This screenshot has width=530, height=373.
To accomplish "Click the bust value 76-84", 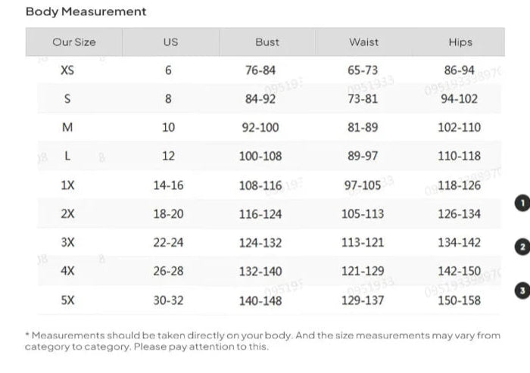I will point(260,70).
